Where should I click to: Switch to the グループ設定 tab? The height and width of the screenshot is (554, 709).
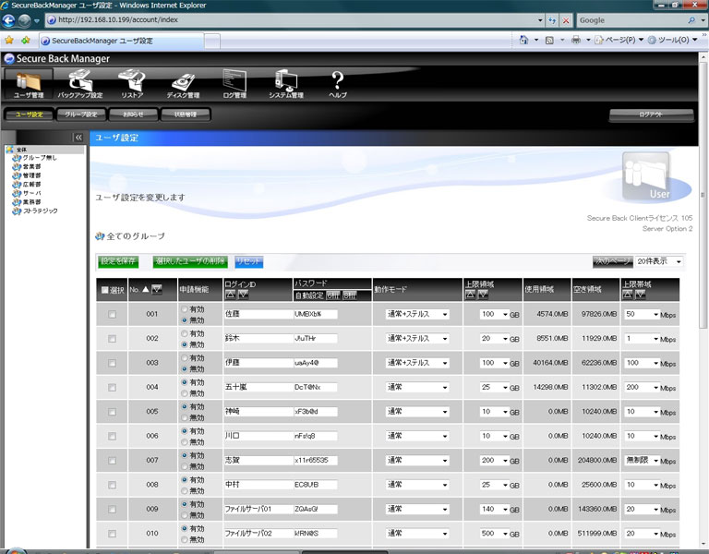point(80,114)
